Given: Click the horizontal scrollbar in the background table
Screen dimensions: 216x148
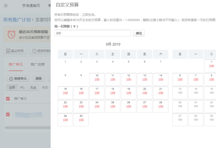Looking at the screenshot, I should [x=28, y=128].
